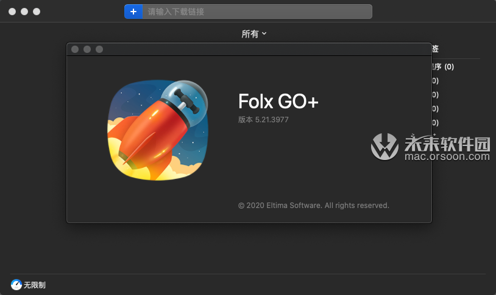
Task: Click the 无限制 speed label
Action: [35, 285]
